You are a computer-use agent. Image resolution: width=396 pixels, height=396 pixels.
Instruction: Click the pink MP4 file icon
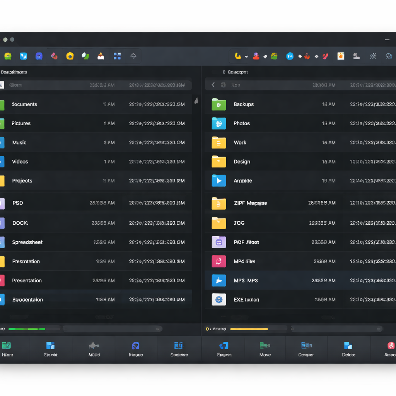pyautogui.click(x=219, y=261)
